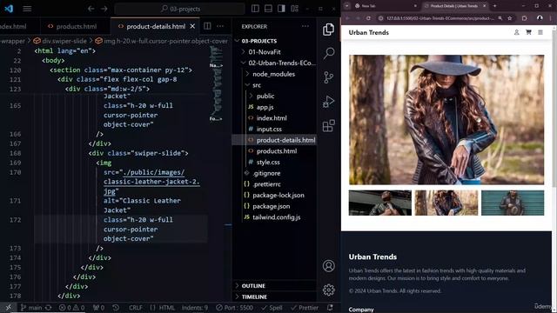Open the shopping cart icon on page
The width and height of the screenshot is (557, 313).
528,32
